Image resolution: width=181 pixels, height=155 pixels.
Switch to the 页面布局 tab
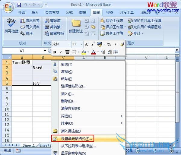[x=52, y=12]
